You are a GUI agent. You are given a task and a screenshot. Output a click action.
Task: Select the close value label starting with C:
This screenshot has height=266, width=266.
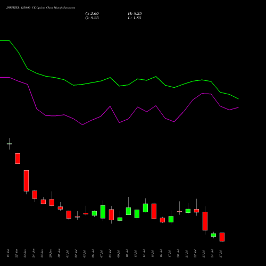[92, 14]
